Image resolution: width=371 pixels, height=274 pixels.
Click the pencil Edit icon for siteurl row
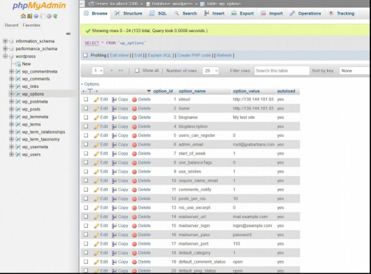[x=96, y=100]
